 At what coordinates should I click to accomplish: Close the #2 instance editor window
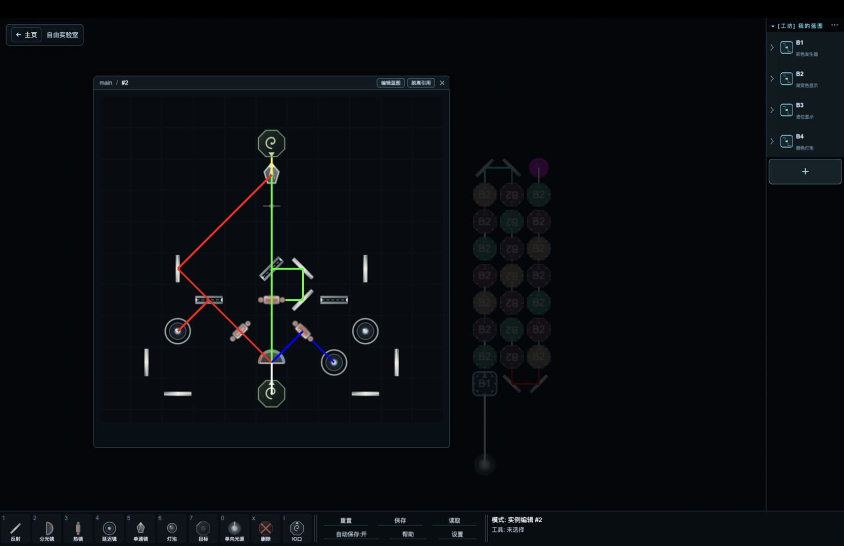(442, 83)
